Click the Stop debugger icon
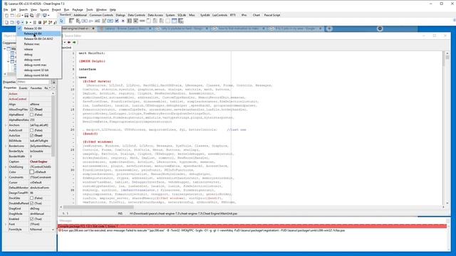The image size is (456, 256). tap(40, 22)
